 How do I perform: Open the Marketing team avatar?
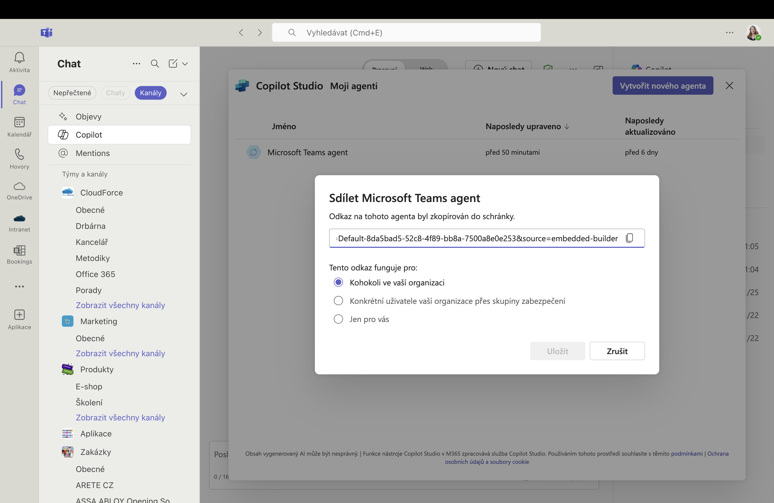(68, 321)
